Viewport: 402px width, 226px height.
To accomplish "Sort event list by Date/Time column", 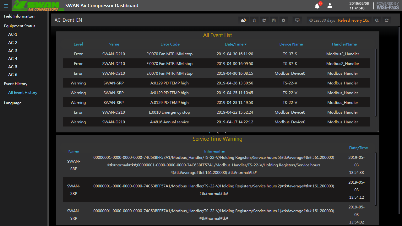I will coord(236,44).
